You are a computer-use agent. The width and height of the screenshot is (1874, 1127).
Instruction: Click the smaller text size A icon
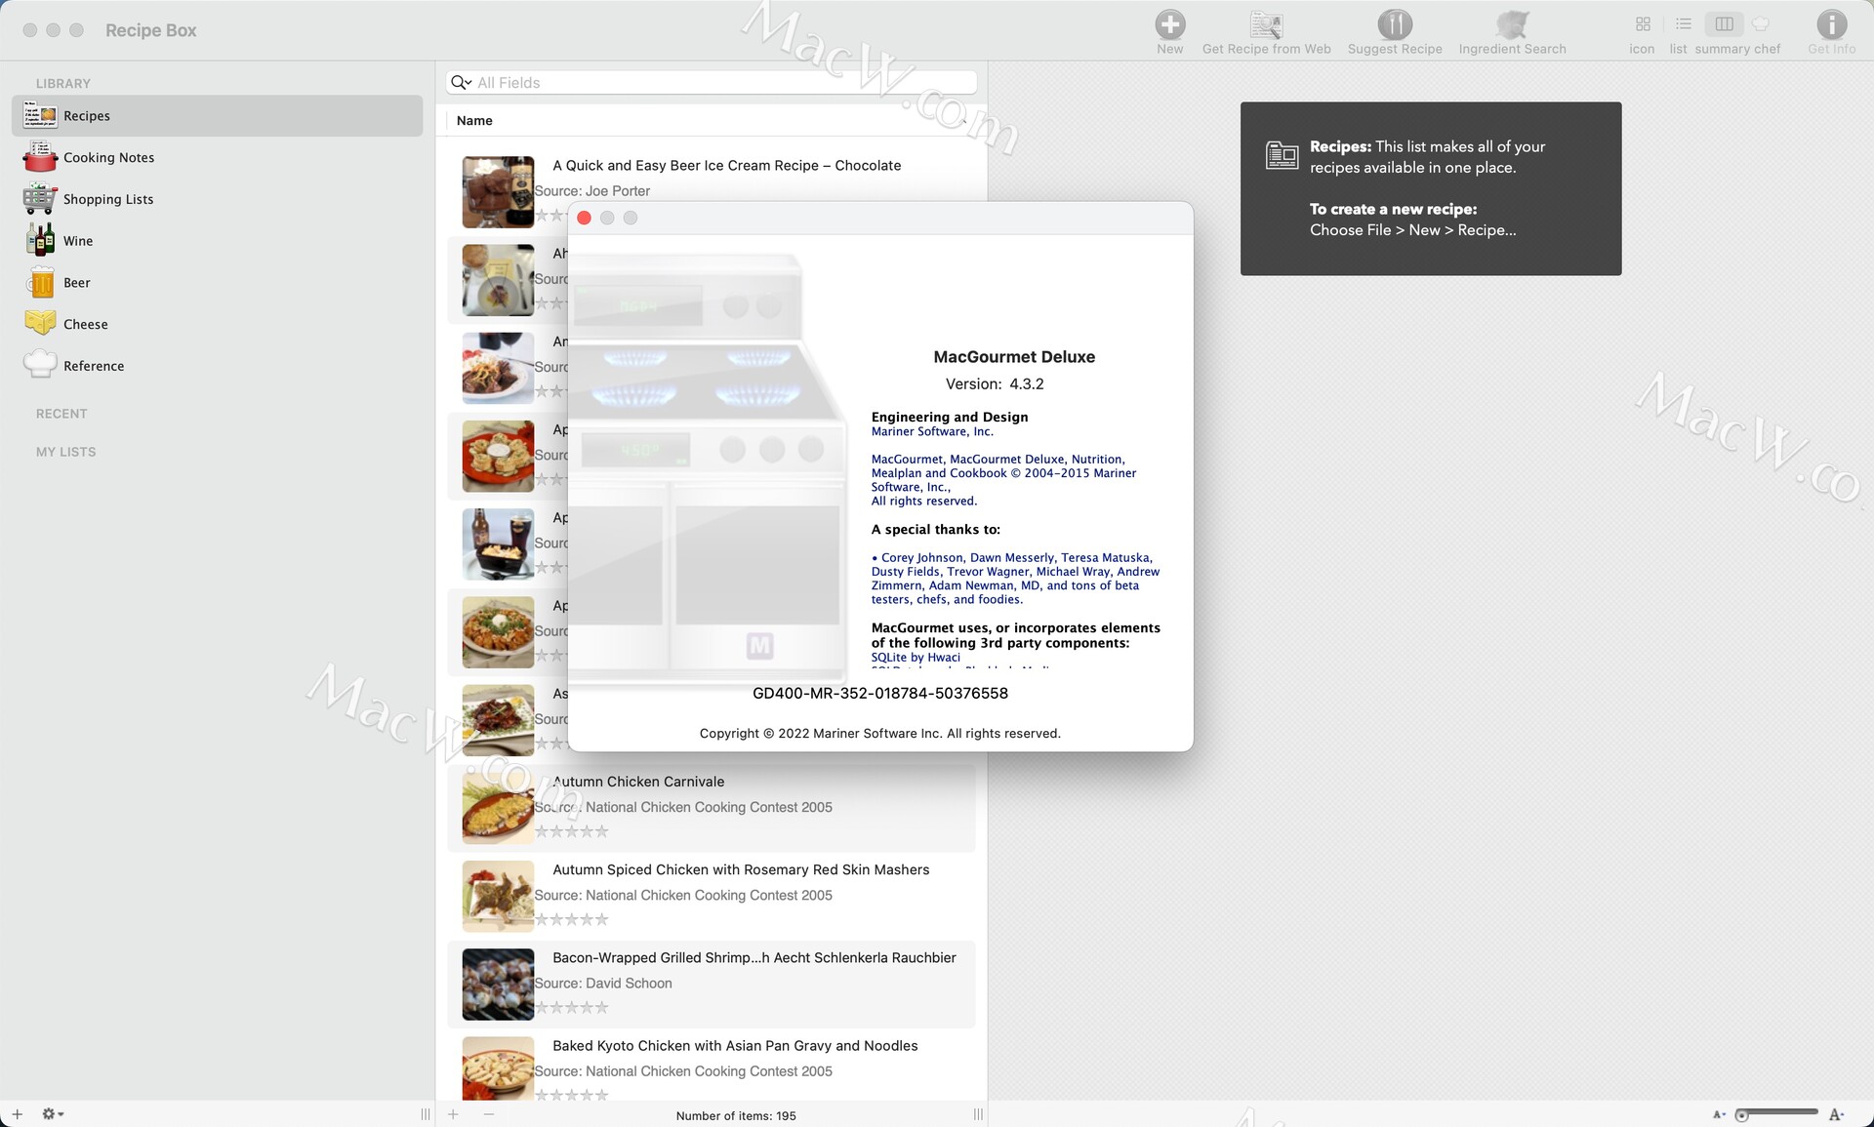tap(1719, 1114)
